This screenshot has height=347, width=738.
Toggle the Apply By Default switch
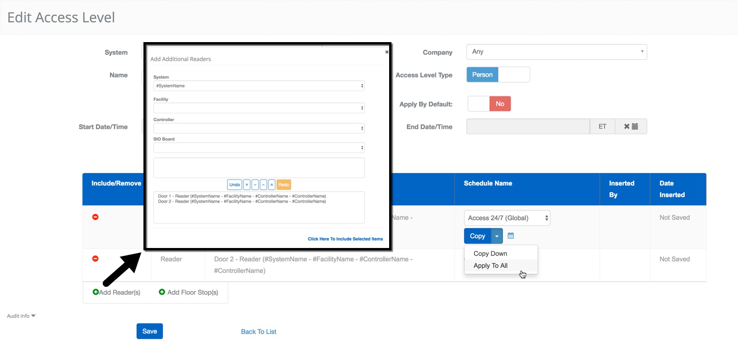coord(489,104)
